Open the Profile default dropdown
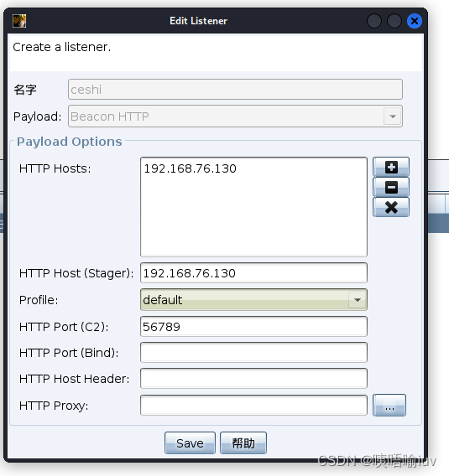Viewport: 449px width, 476px height. [253, 300]
